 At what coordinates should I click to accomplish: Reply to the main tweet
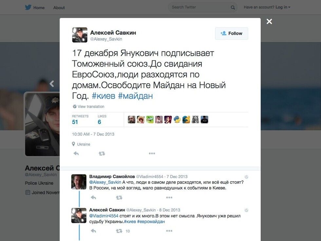point(76,153)
